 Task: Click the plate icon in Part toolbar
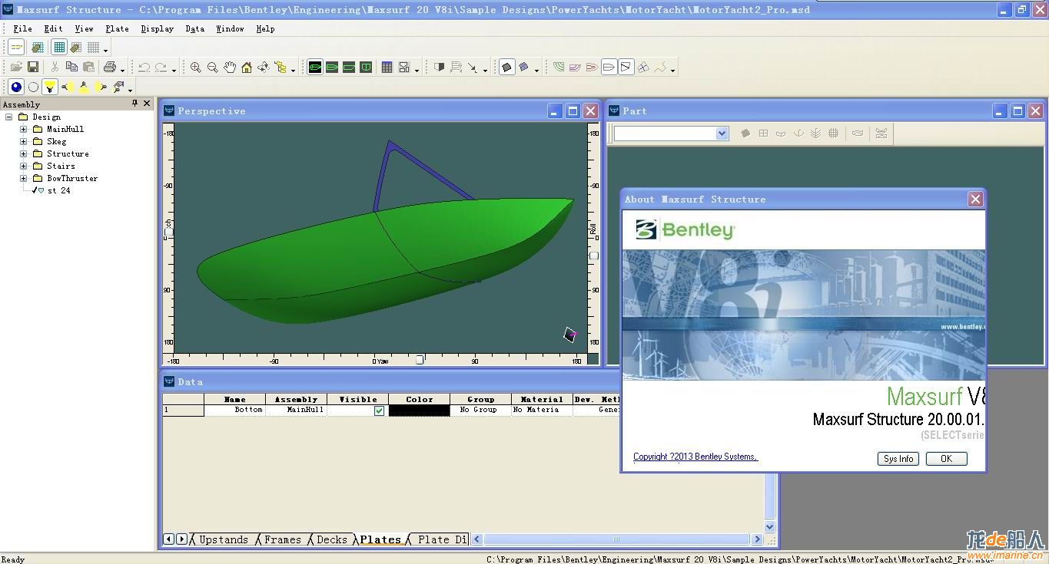click(745, 134)
